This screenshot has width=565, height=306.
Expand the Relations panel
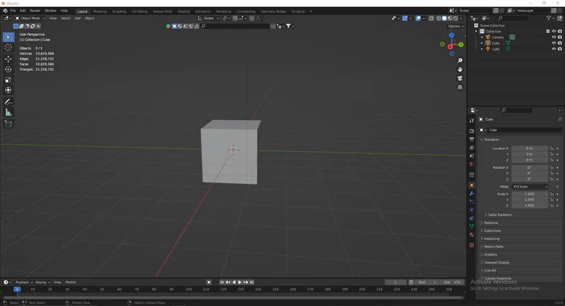pos(491,223)
